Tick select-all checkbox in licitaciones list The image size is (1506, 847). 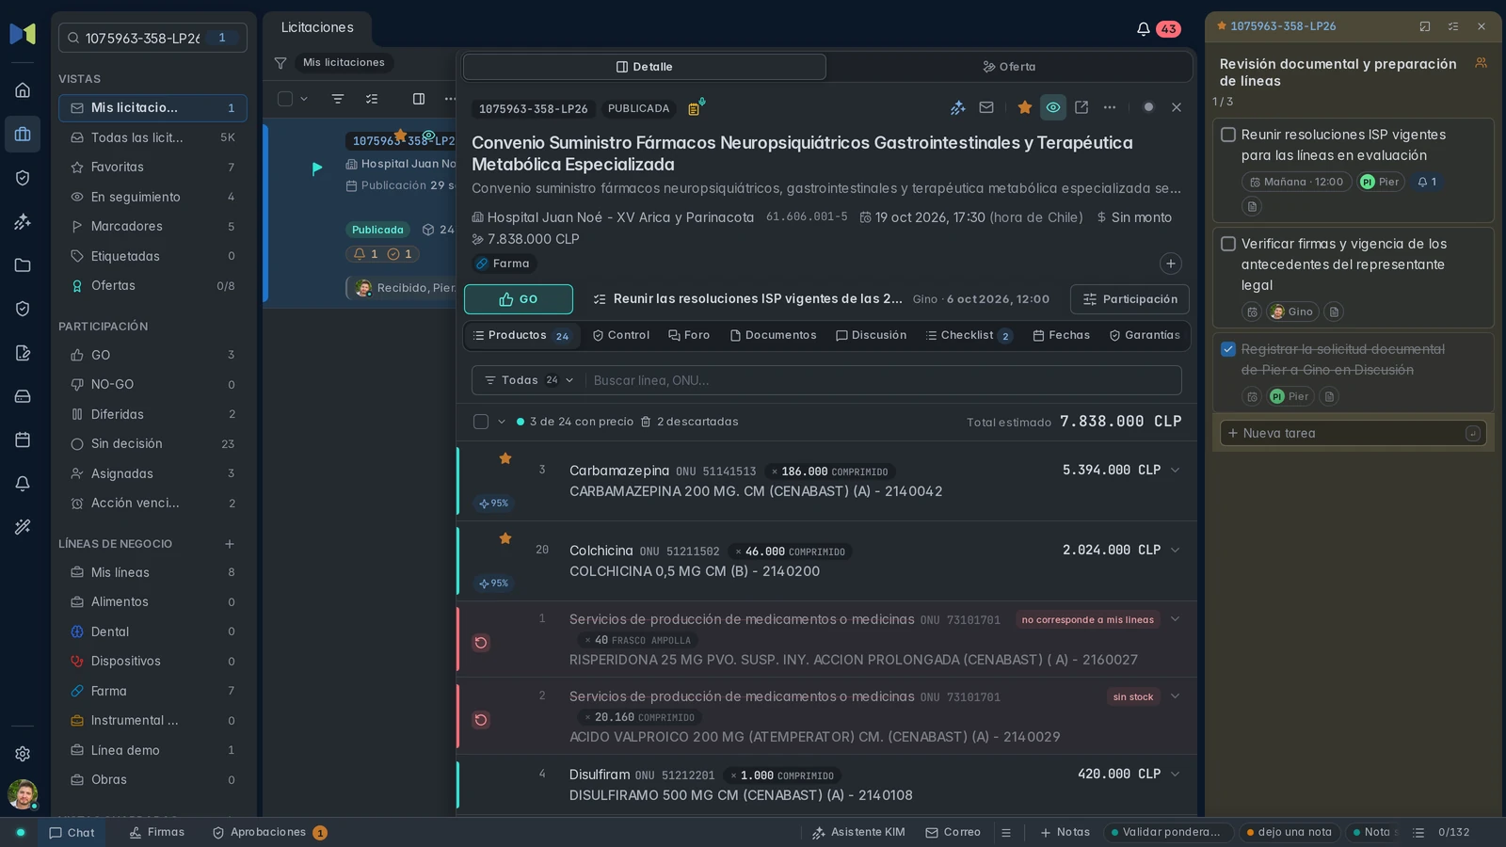[285, 99]
